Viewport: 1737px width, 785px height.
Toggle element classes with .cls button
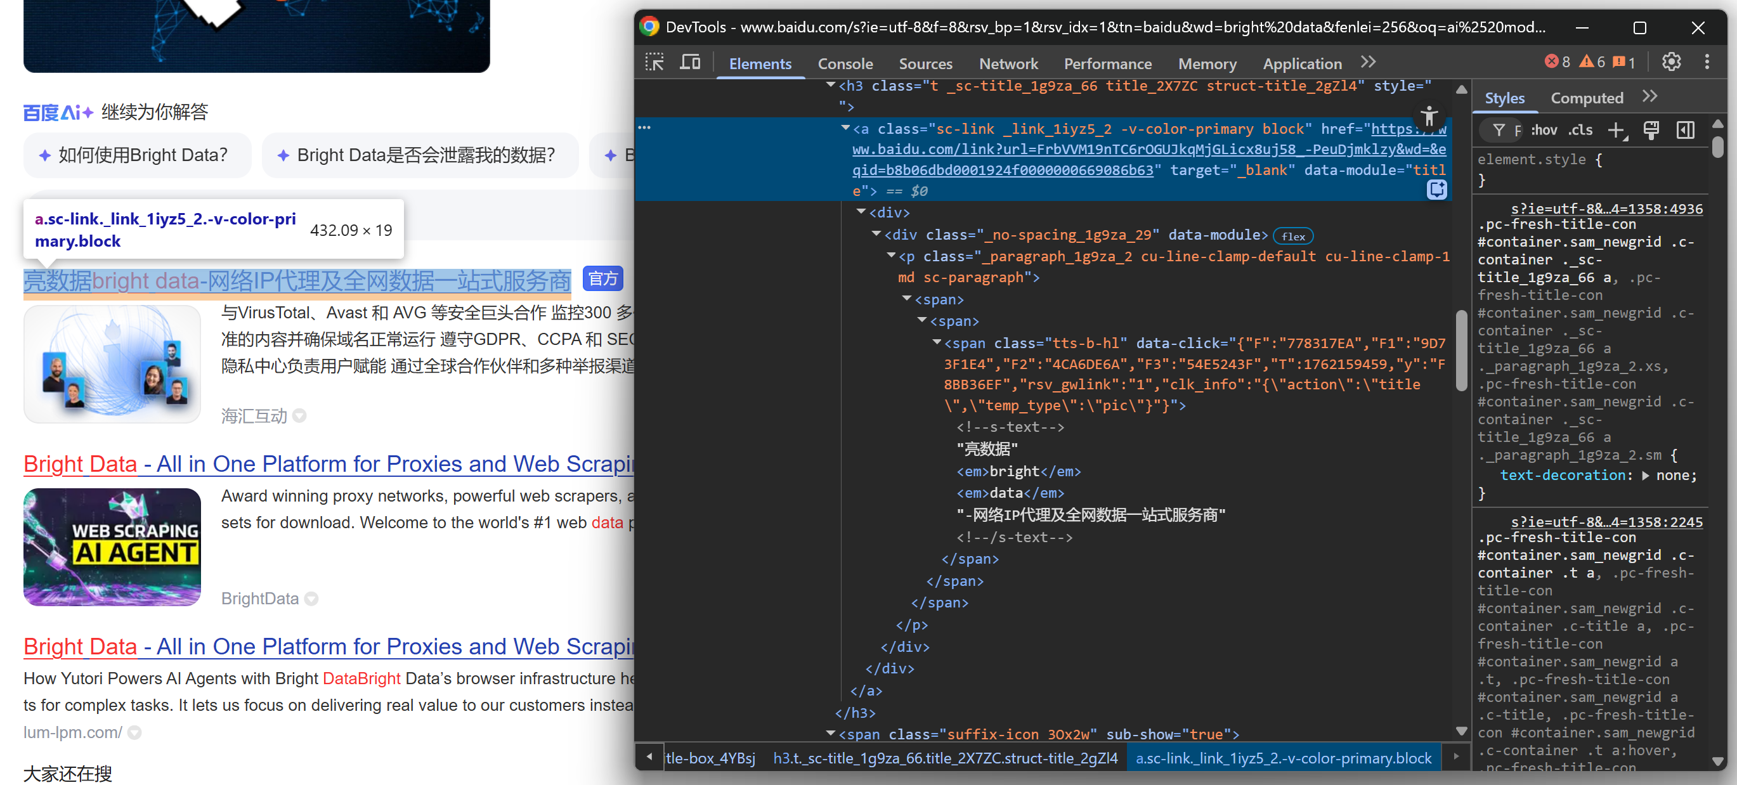tap(1581, 130)
